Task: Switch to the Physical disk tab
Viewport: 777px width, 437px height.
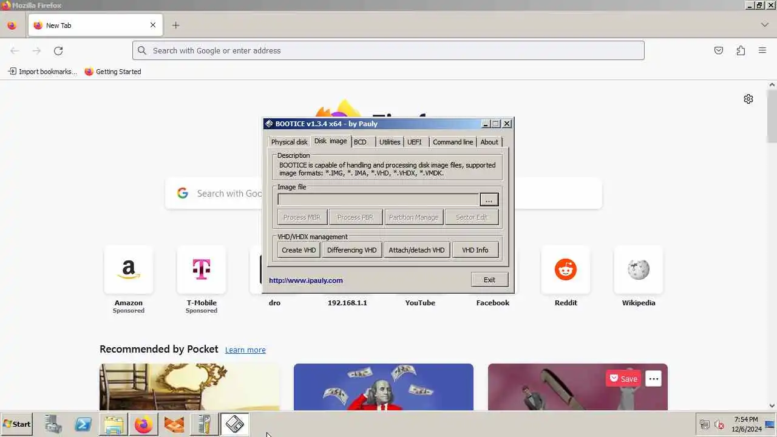Action: click(289, 142)
